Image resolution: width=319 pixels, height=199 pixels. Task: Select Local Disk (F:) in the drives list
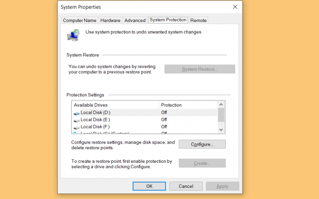coord(144,127)
